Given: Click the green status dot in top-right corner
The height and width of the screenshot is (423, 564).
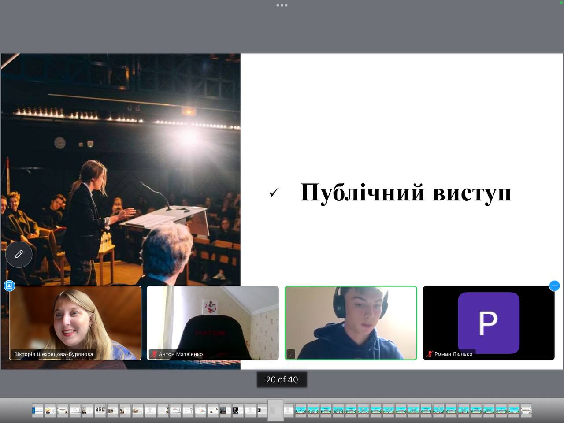Looking at the screenshot, I should coord(561,3).
